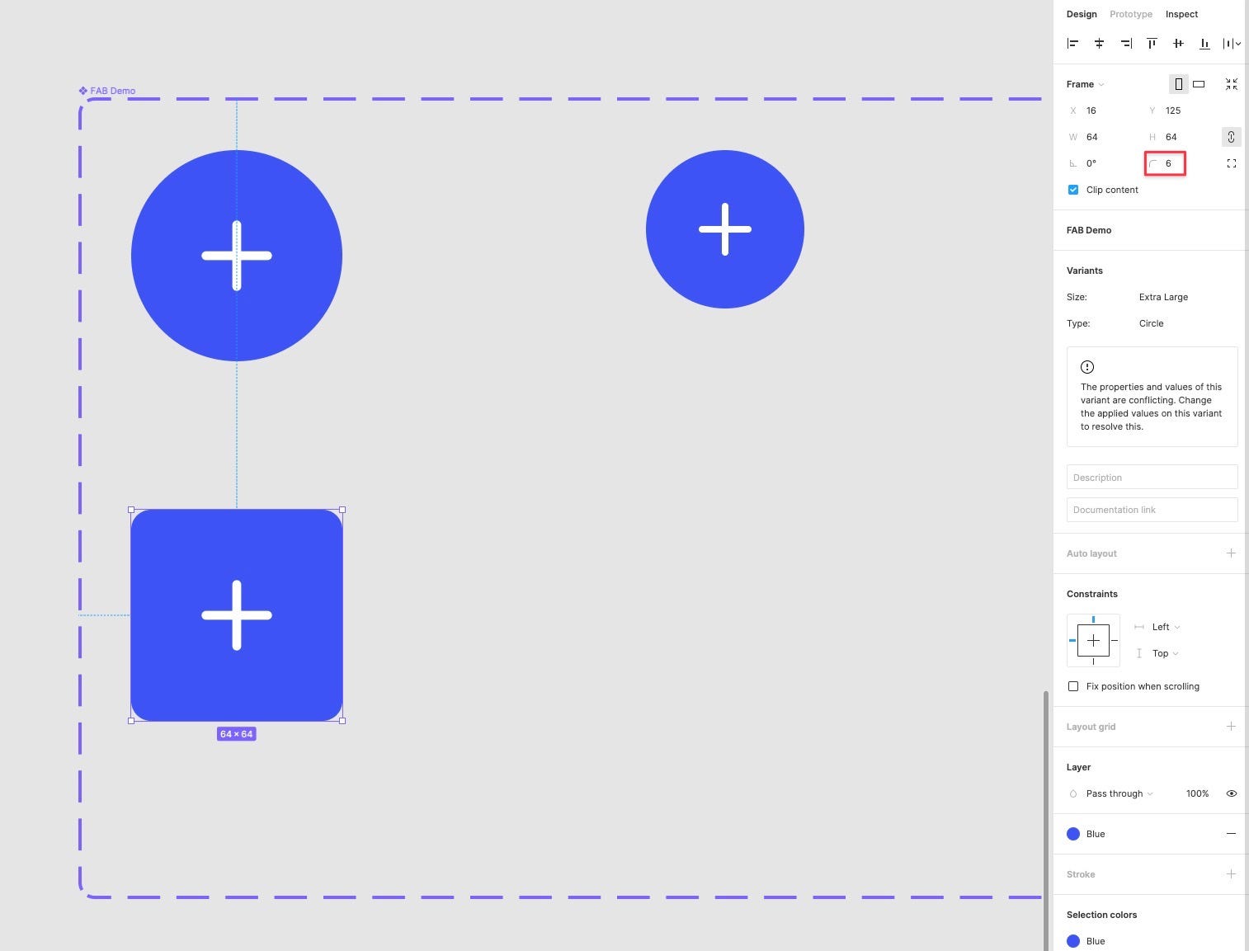The image size is (1249, 951).
Task: Click the canvas vertical scrollbar
Action: 1046,820
